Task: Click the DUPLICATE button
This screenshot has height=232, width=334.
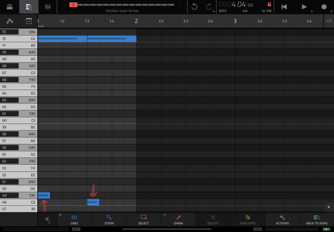Action: point(248,220)
